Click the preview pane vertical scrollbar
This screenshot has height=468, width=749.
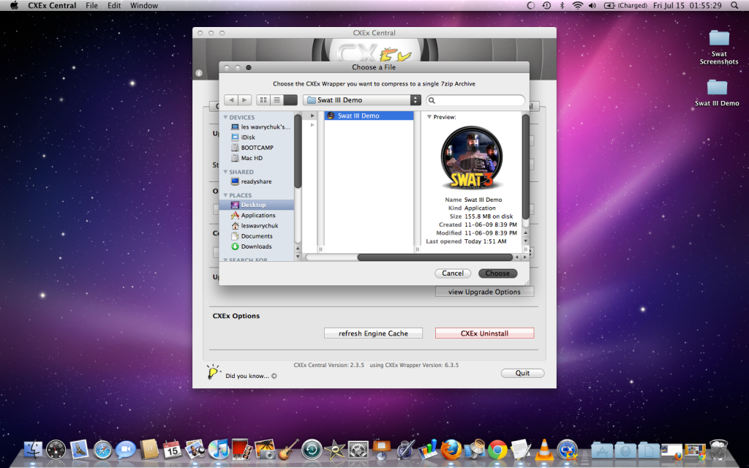pyautogui.click(x=525, y=167)
